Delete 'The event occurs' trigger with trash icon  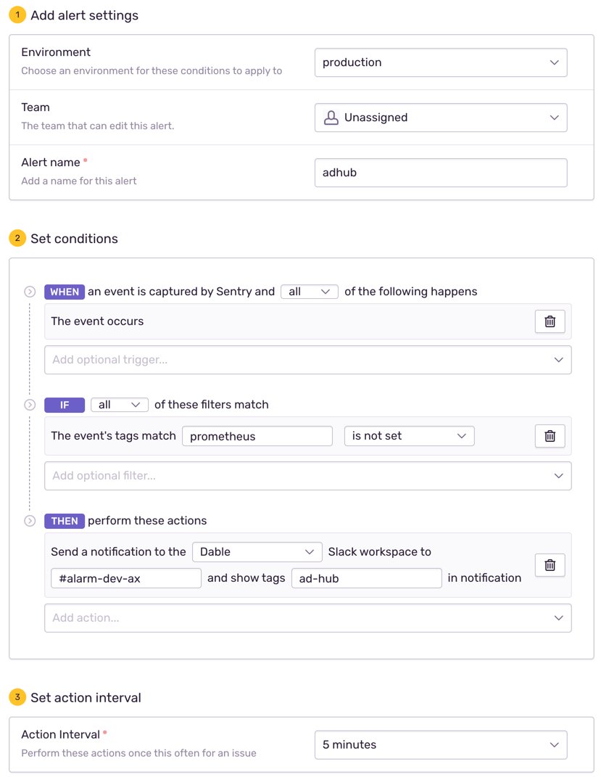click(x=550, y=321)
